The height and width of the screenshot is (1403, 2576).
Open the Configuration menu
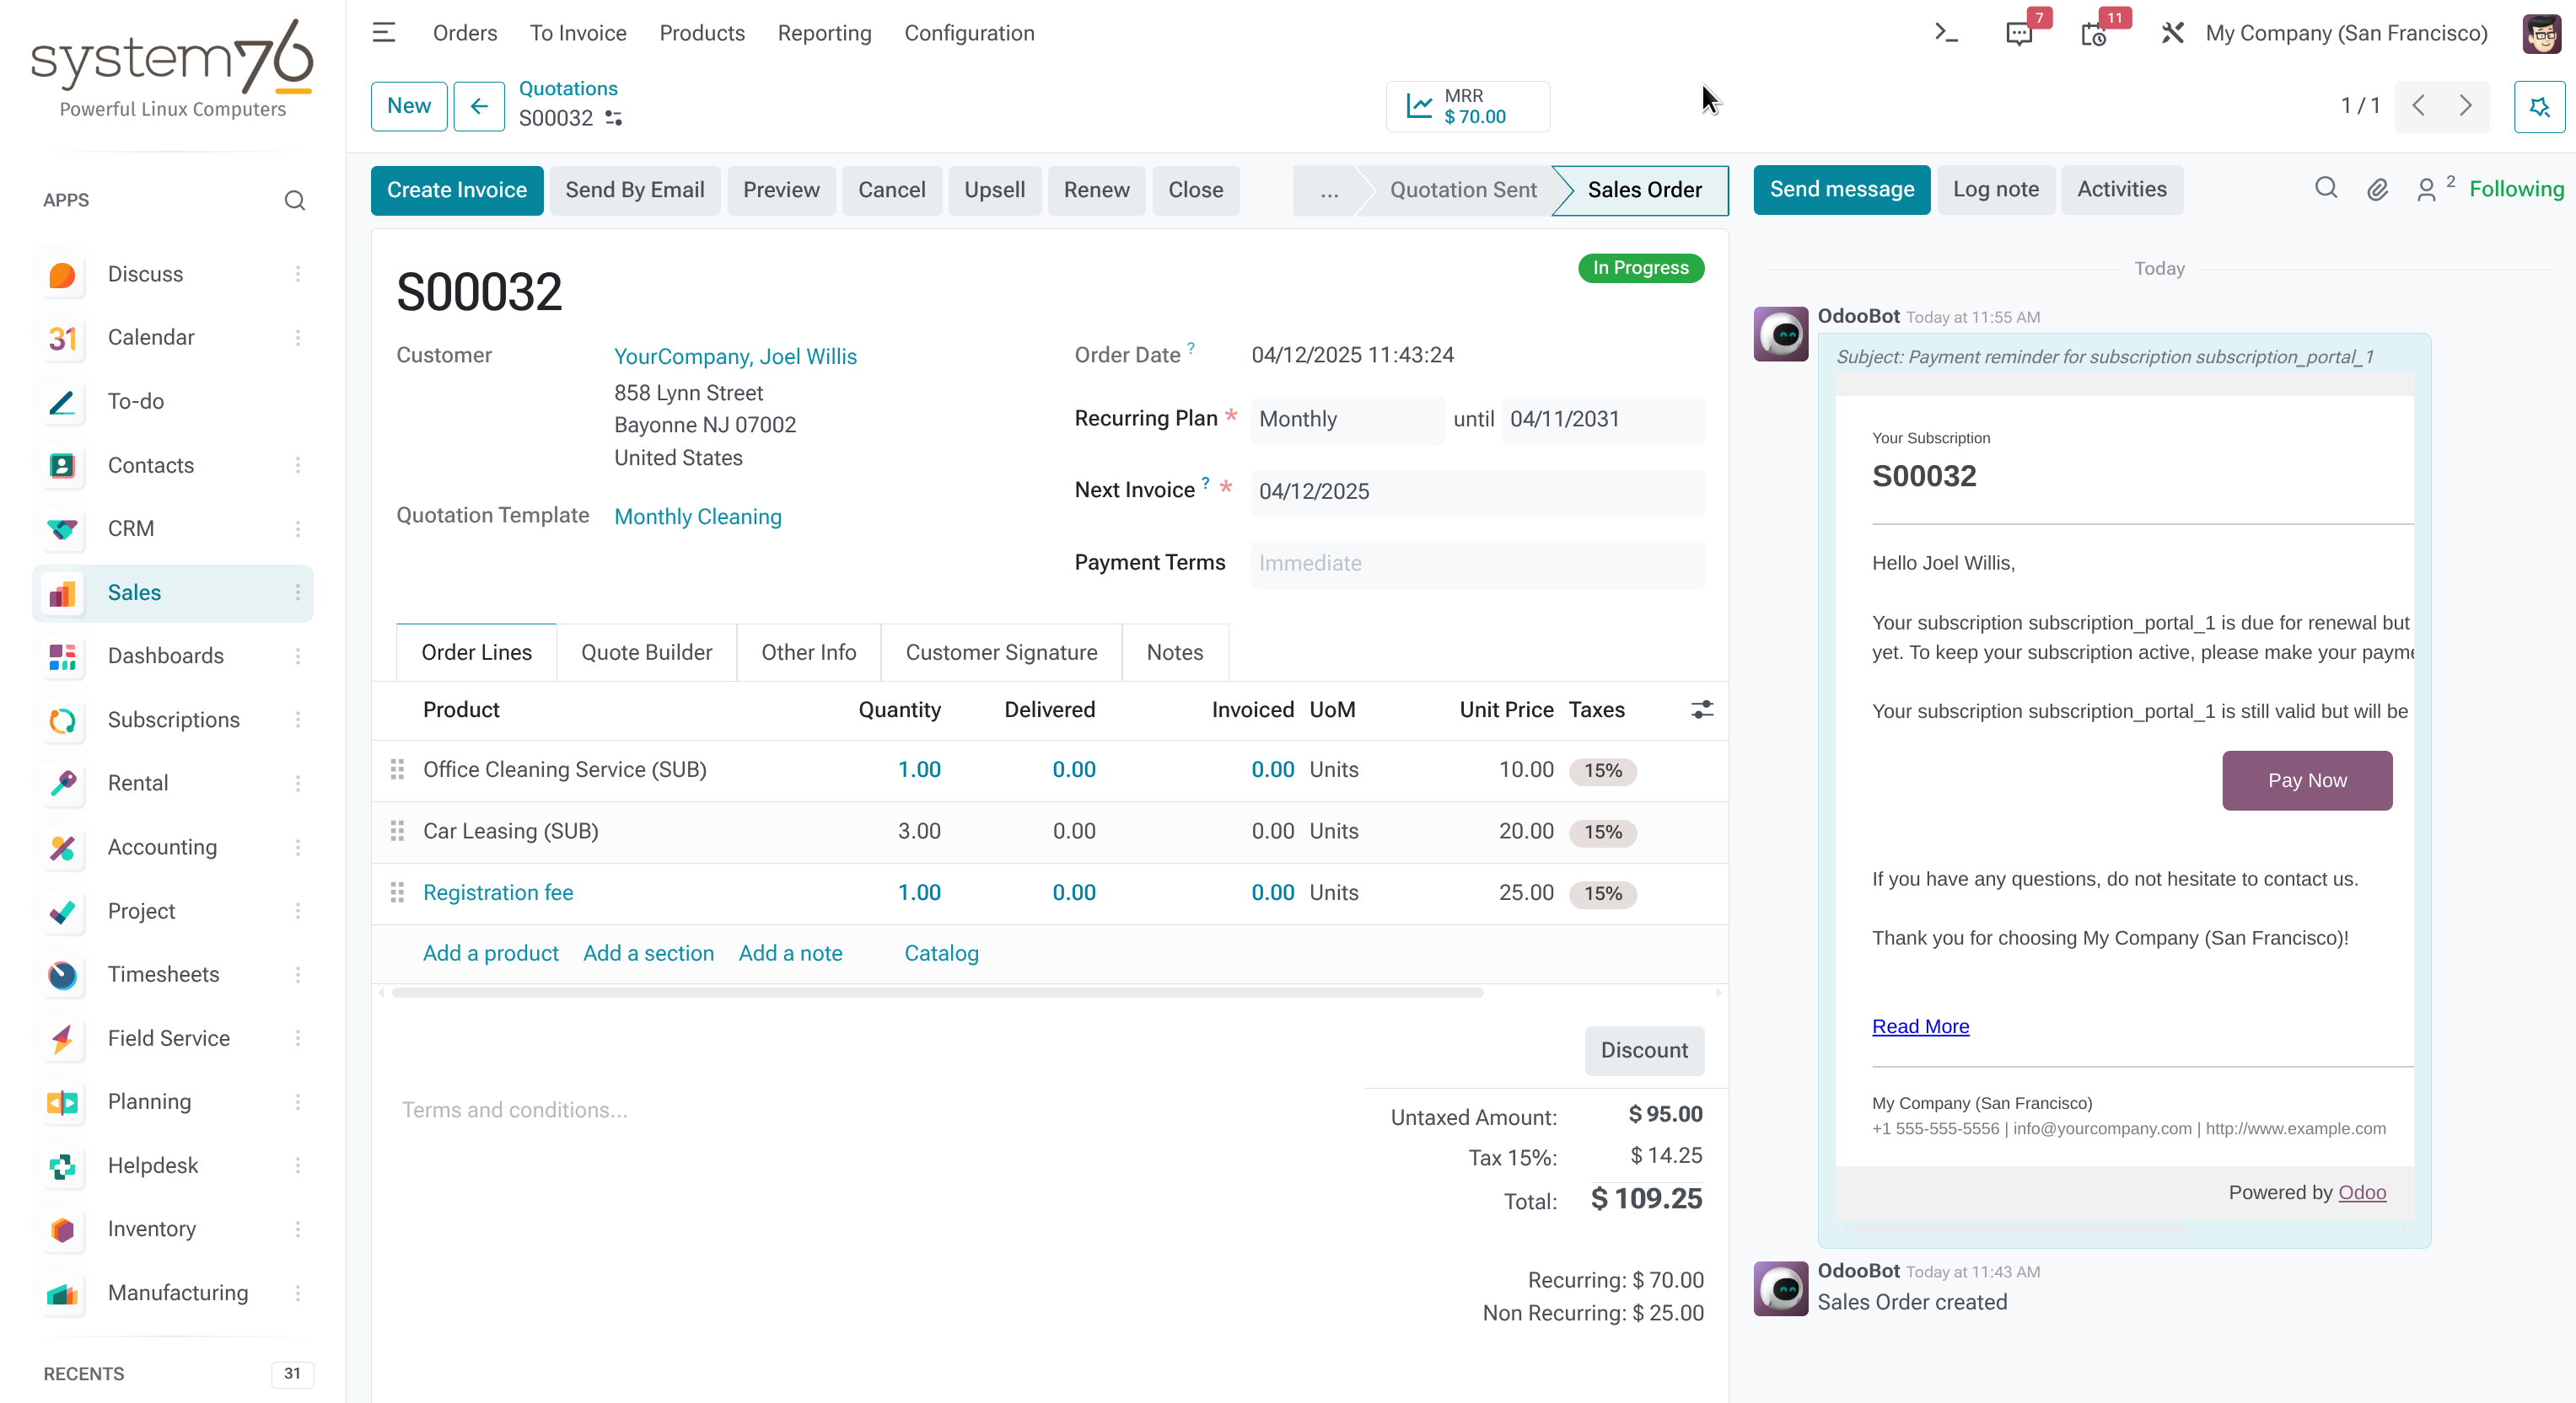click(970, 33)
